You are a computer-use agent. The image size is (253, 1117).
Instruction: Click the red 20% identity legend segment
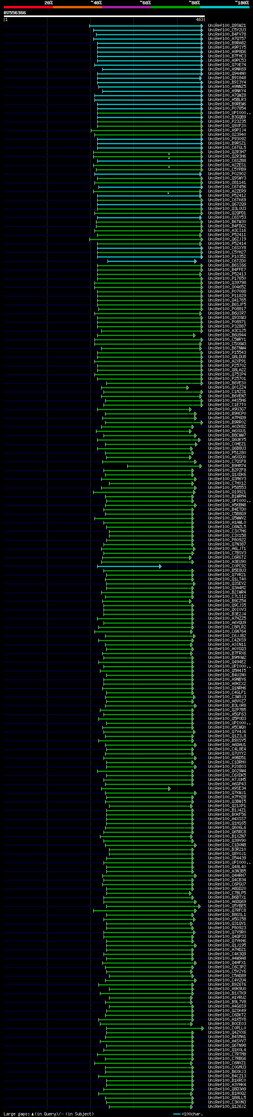point(28,7)
